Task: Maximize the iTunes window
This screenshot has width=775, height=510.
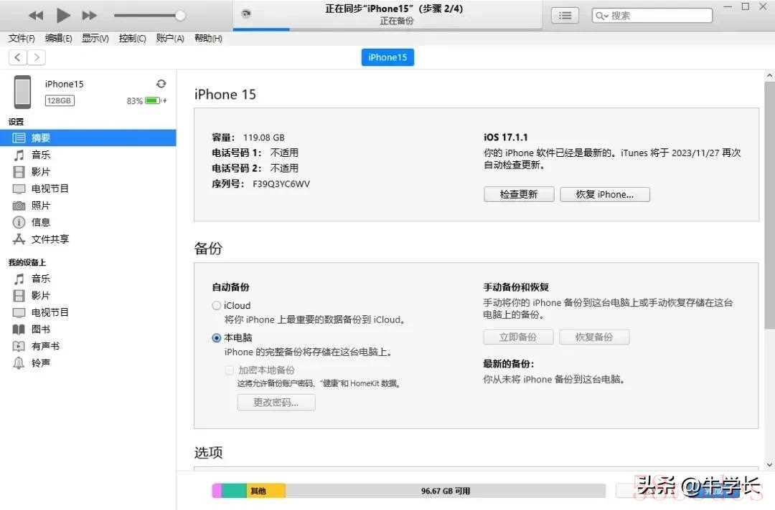Action: (746, 6)
